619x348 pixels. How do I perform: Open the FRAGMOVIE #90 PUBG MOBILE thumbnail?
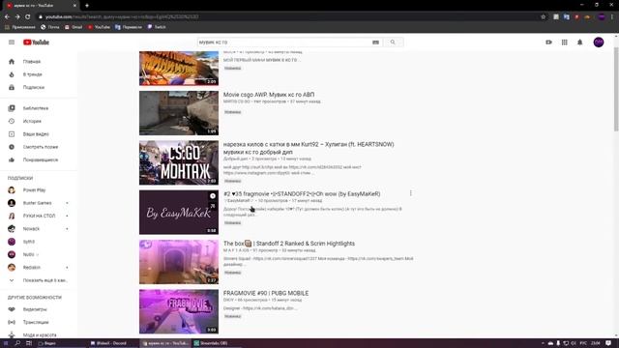[179, 311]
